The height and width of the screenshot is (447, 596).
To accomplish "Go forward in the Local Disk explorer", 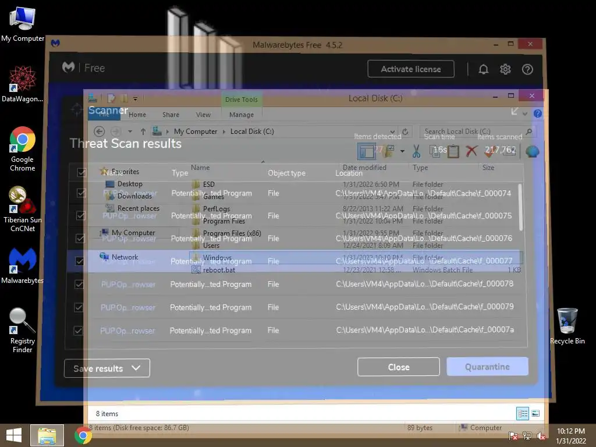I will click(x=116, y=132).
